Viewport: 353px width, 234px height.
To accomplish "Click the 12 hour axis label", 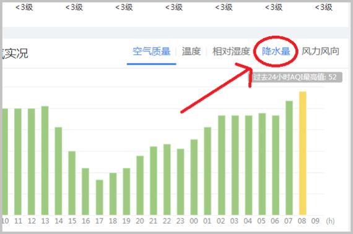I will (32, 221).
